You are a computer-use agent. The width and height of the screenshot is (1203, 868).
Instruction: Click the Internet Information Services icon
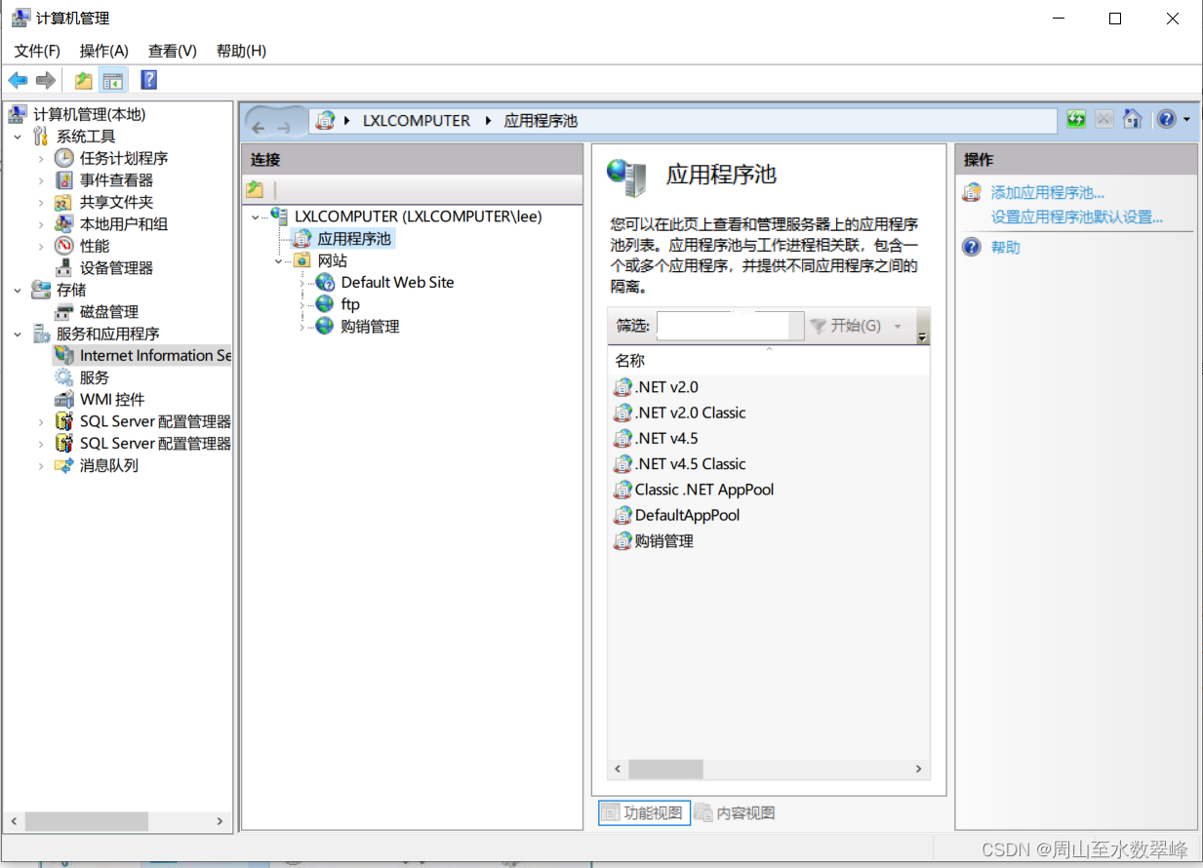pyautogui.click(x=64, y=356)
